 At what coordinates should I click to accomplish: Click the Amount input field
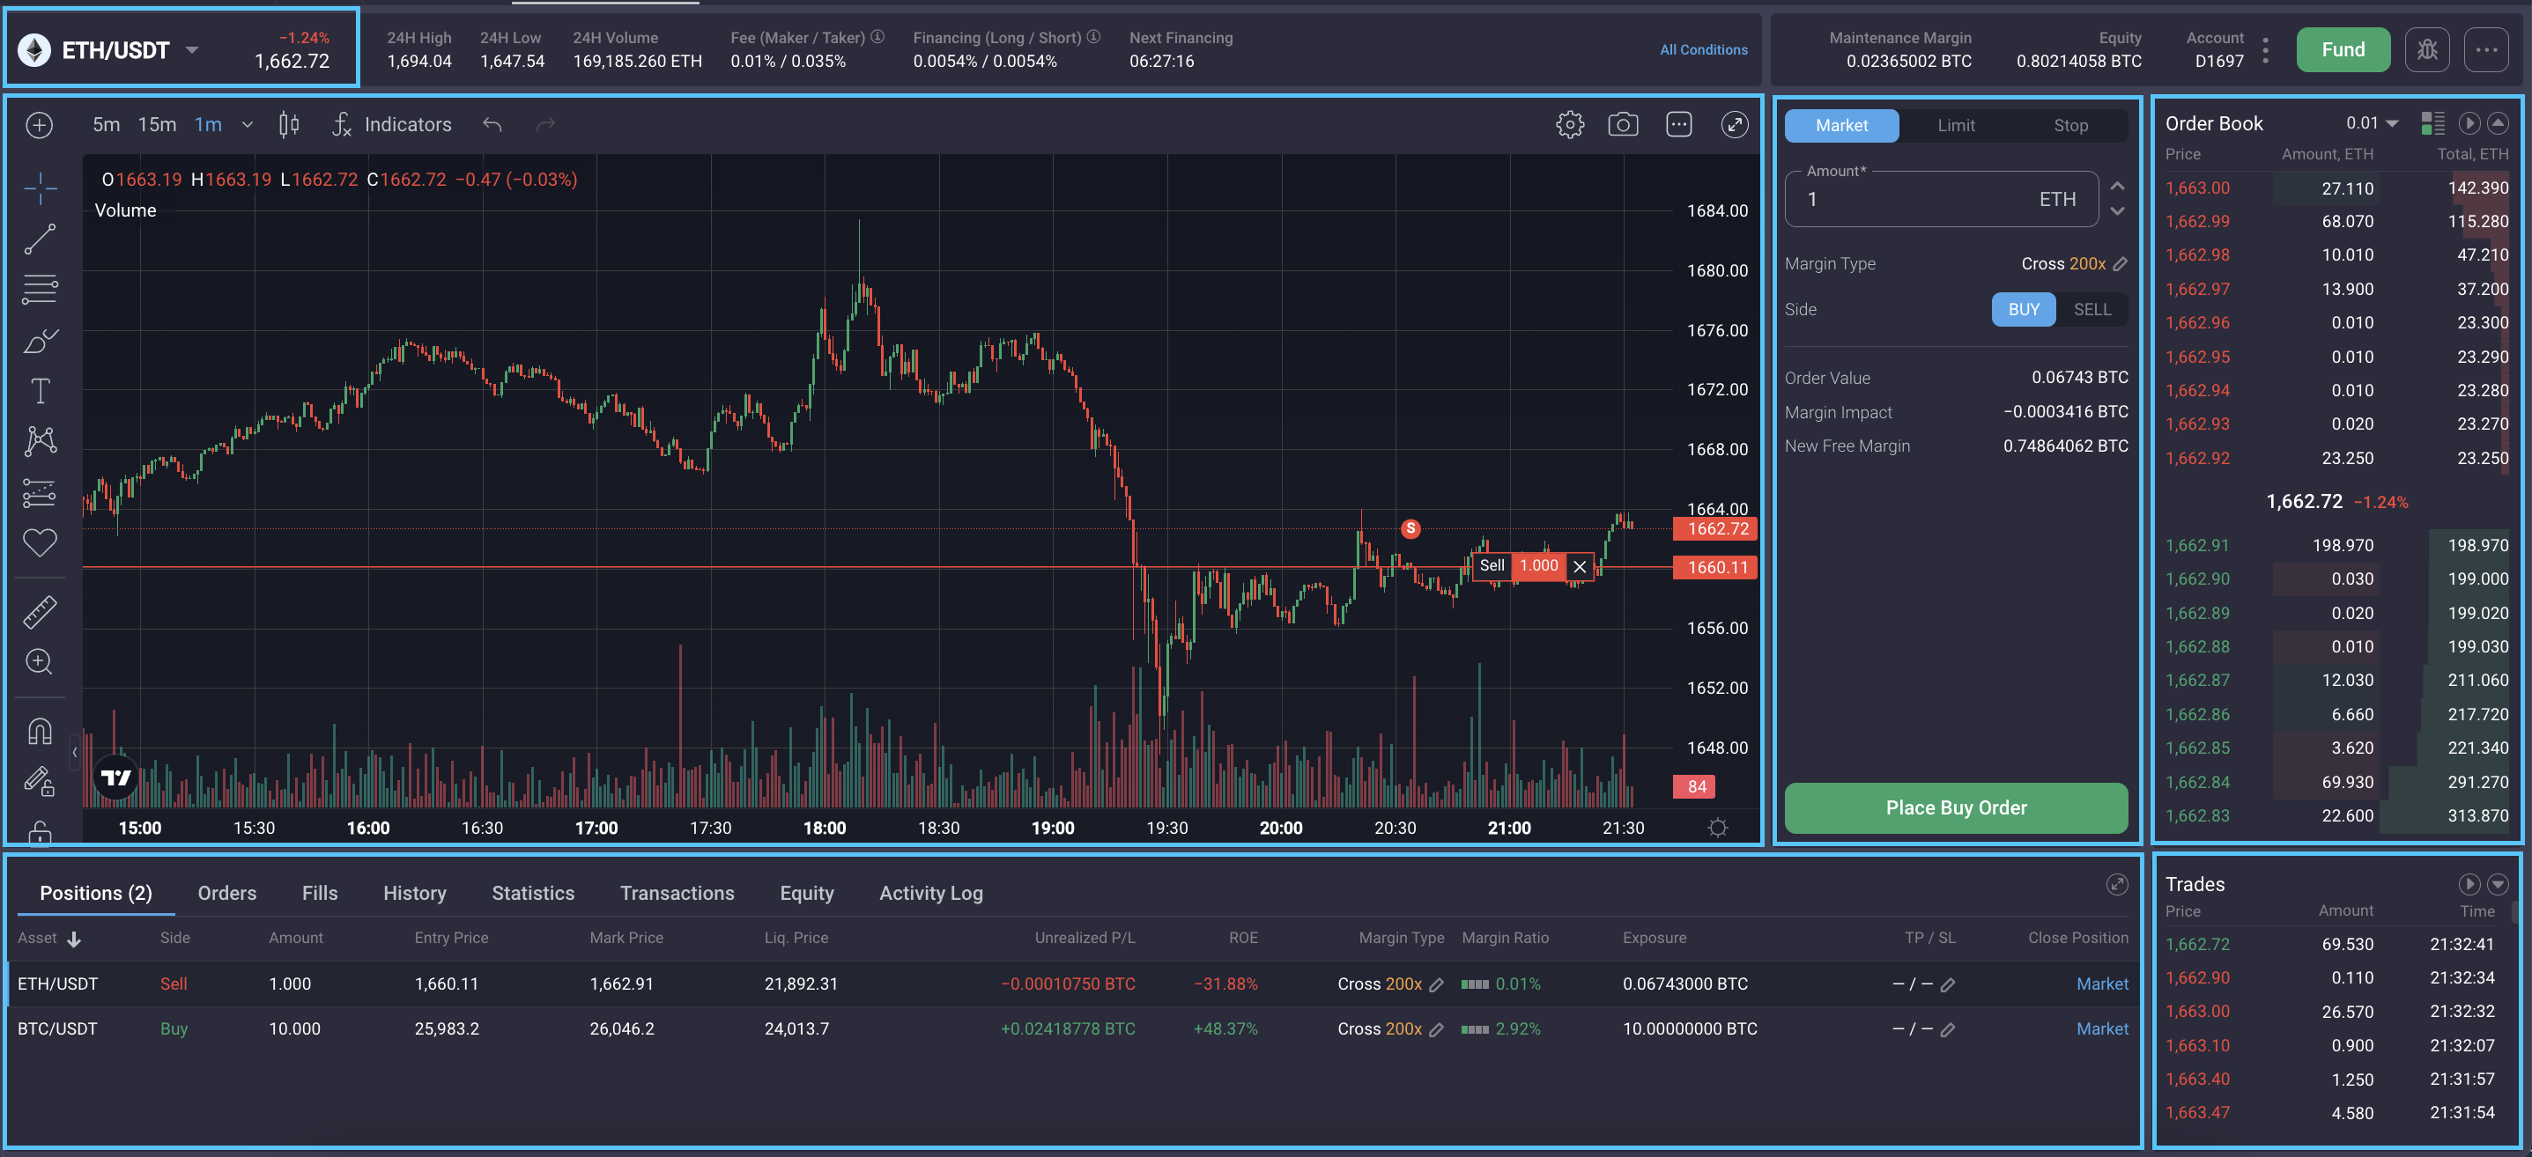(x=1917, y=199)
